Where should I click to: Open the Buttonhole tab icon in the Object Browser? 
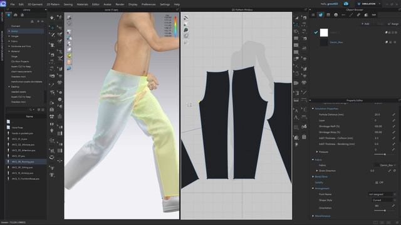point(343,15)
